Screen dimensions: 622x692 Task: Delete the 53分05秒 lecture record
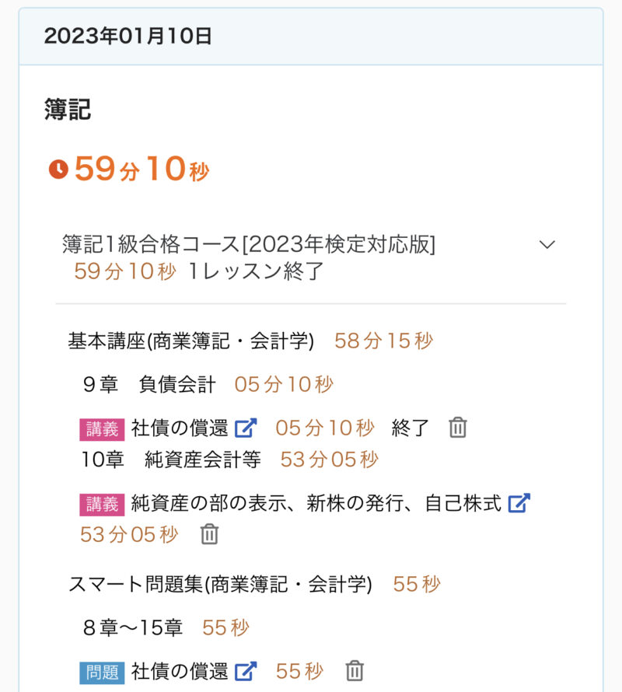click(x=209, y=534)
